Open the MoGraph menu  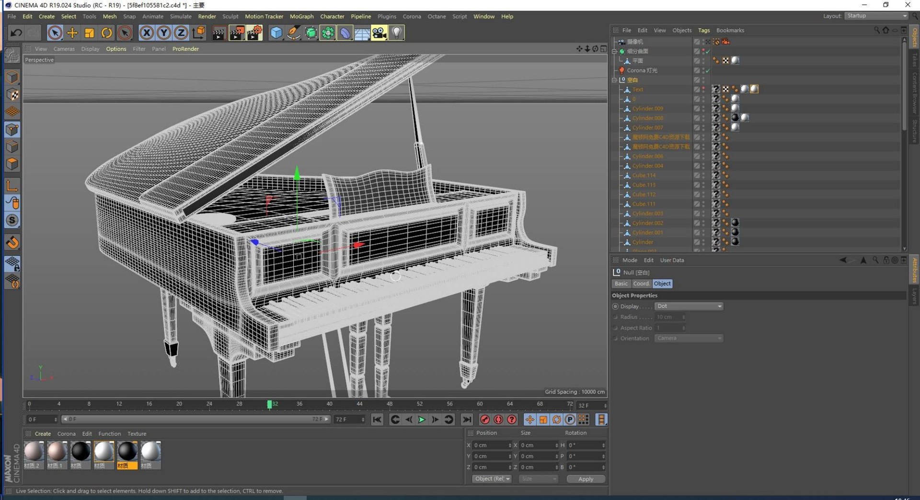point(301,16)
